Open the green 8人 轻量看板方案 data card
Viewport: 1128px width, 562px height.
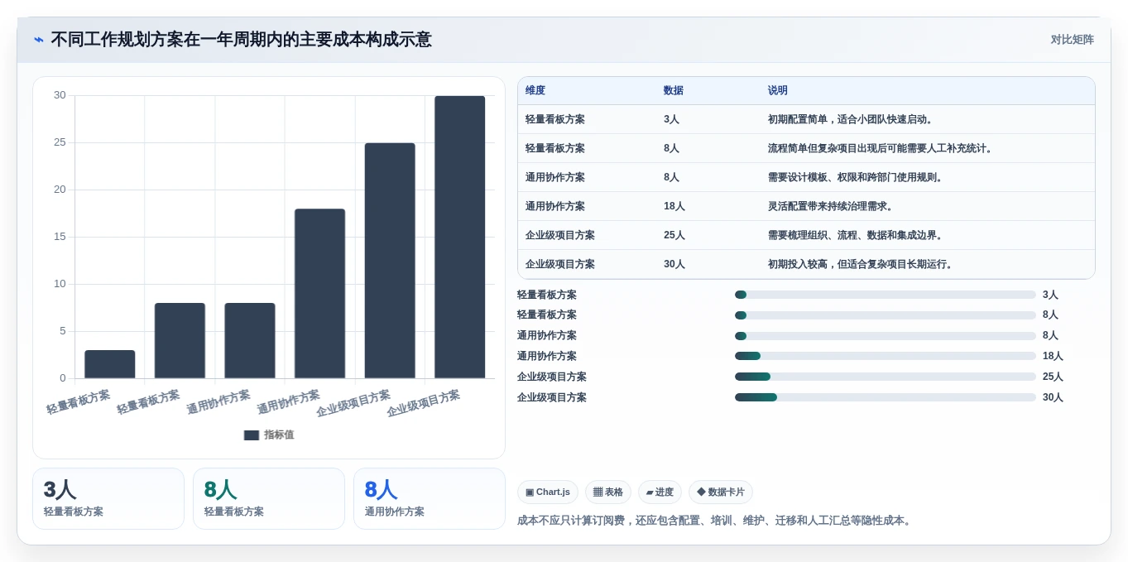click(269, 499)
